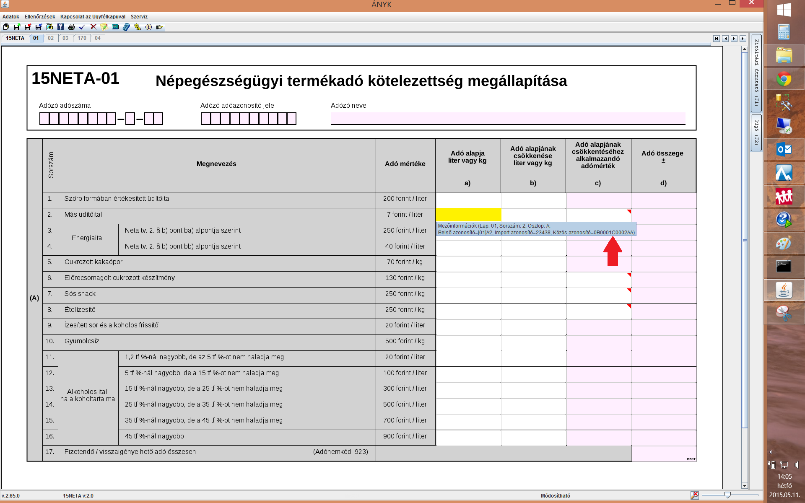805x503 pixels.
Task: Click the zoom slider in status bar
Action: click(x=727, y=495)
